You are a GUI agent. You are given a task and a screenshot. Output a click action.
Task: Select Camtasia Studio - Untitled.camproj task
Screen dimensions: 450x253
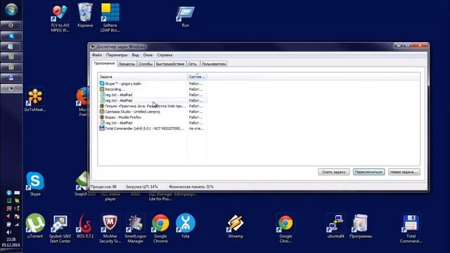[153, 112]
